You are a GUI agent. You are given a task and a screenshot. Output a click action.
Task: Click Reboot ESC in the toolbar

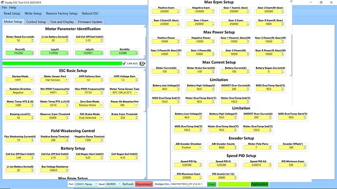pyautogui.click(x=90, y=13)
